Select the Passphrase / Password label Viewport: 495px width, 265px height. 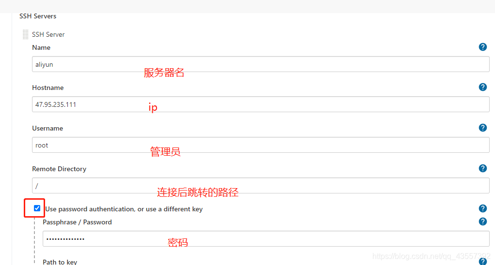[78, 222]
